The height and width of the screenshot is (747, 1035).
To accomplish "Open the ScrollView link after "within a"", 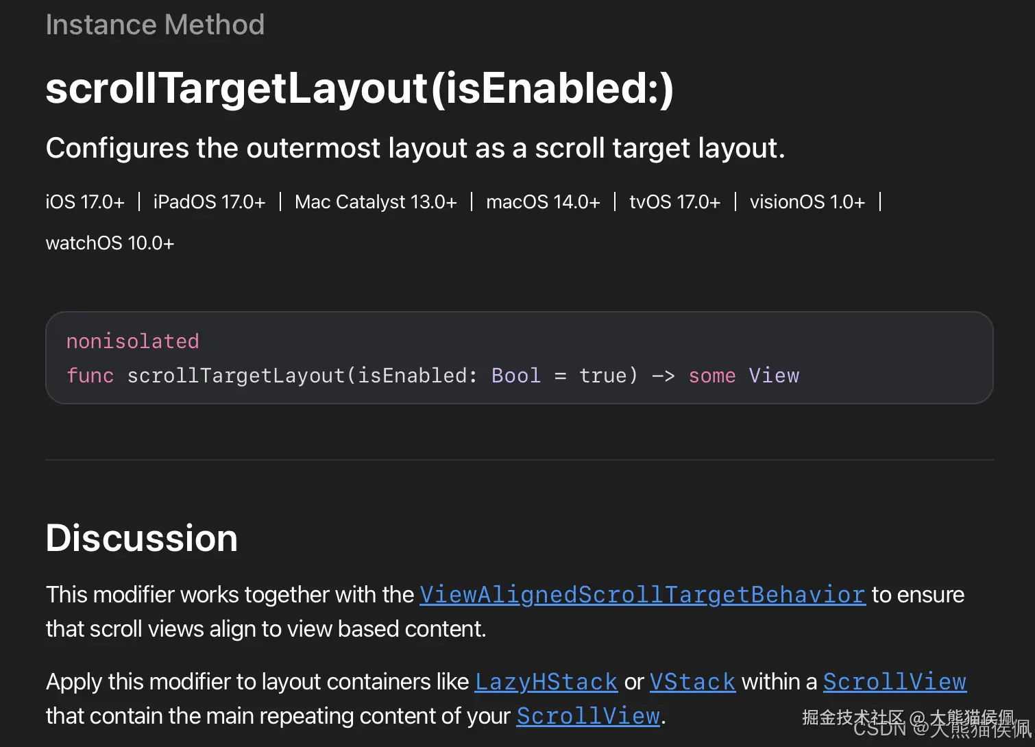I will 894,682.
